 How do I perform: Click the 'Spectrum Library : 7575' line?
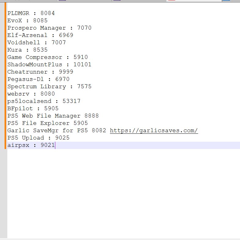tap(49, 87)
